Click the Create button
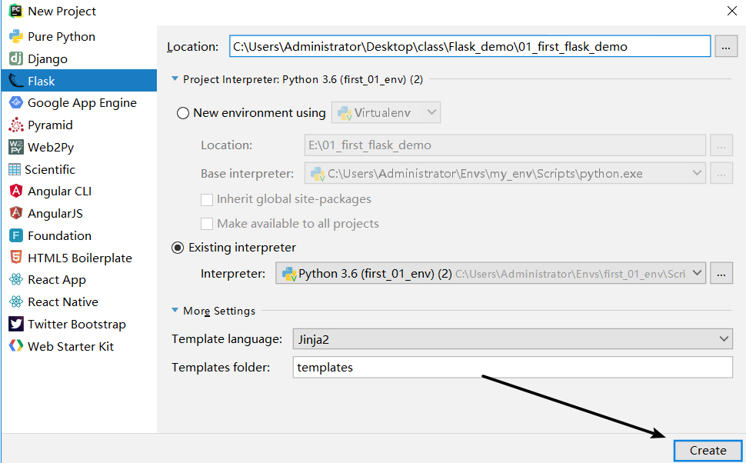 [x=708, y=451]
